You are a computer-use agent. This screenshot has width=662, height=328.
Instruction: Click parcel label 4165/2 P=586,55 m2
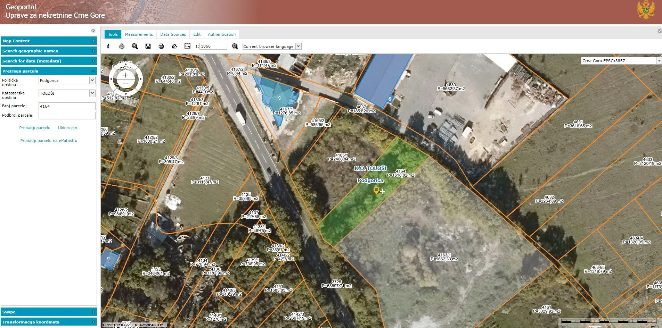(x=318, y=123)
